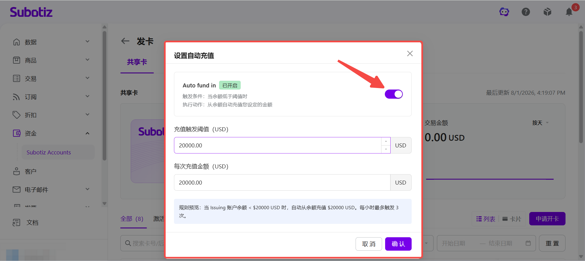Click sidebar scrollbar down arrow

[x=105, y=203]
